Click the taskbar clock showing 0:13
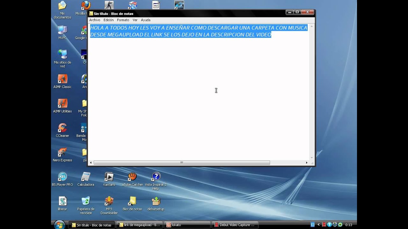The width and height of the screenshot is (408, 229). tap(349, 225)
